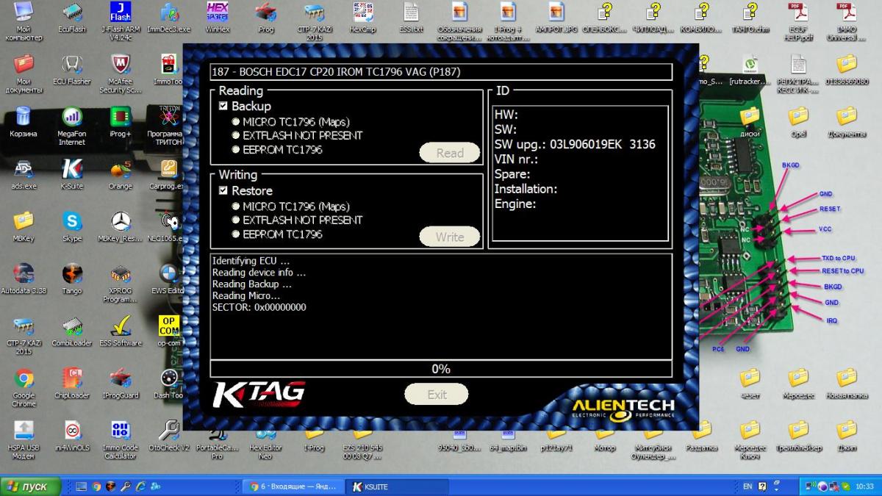Launch ESS Software shortcut
This screenshot has width=882, height=496.
pyautogui.click(x=121, y=331)
